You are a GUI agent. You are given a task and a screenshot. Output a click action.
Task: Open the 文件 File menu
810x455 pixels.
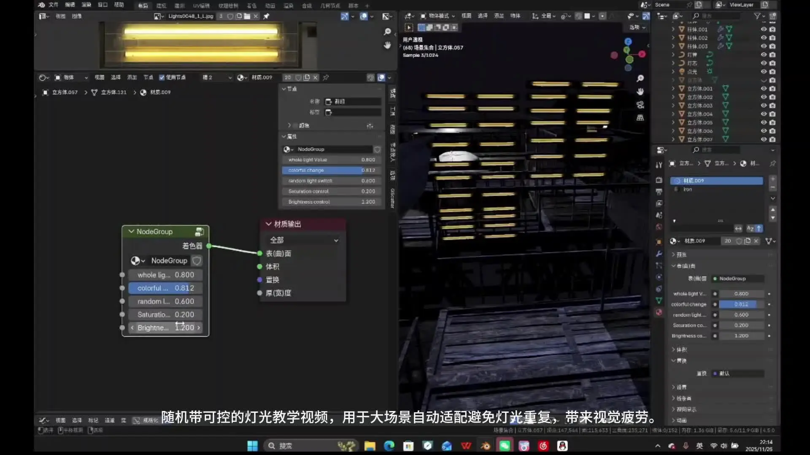pyautogui.click(x=53, y=5)
